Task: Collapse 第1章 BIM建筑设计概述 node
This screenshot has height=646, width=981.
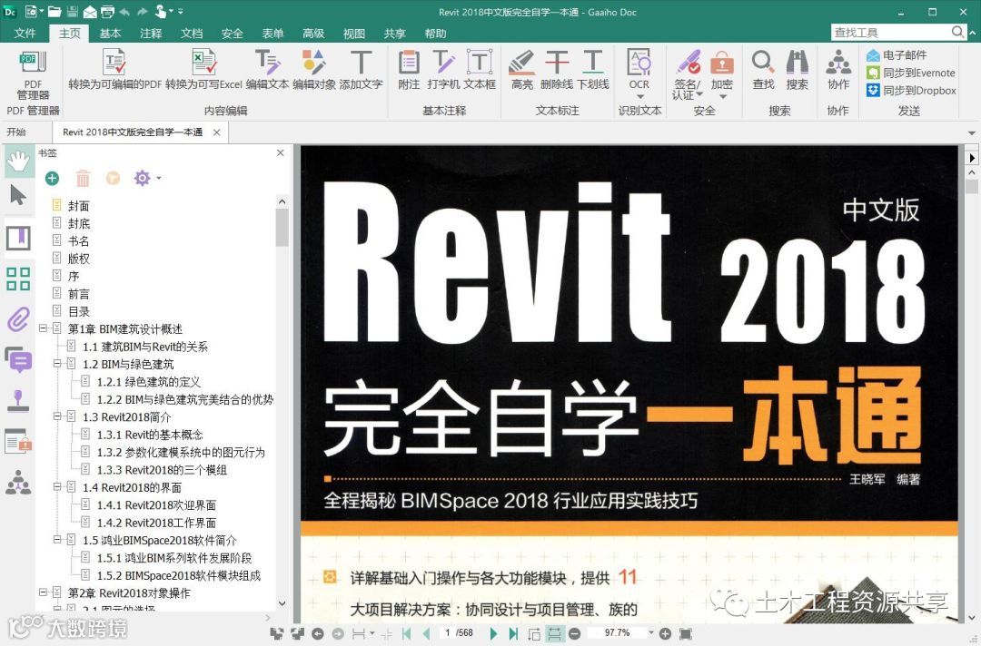Action: [x=43, y=328]
